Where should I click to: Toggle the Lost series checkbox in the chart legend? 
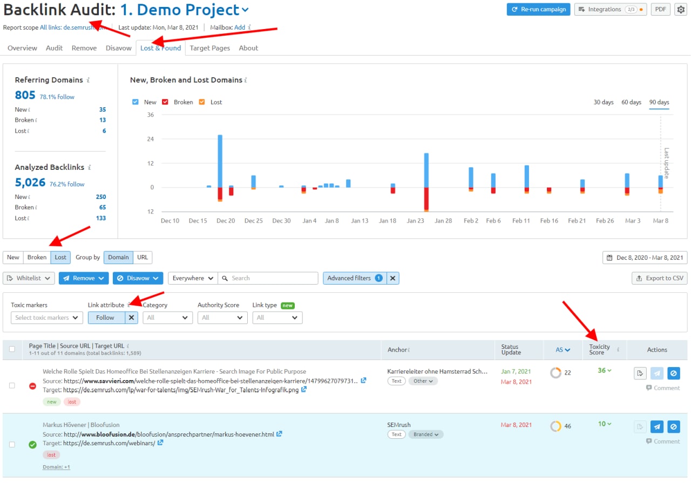coord(202,102)
